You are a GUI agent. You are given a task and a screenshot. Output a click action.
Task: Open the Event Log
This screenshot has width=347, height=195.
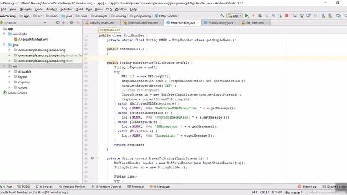click(307, 186)
